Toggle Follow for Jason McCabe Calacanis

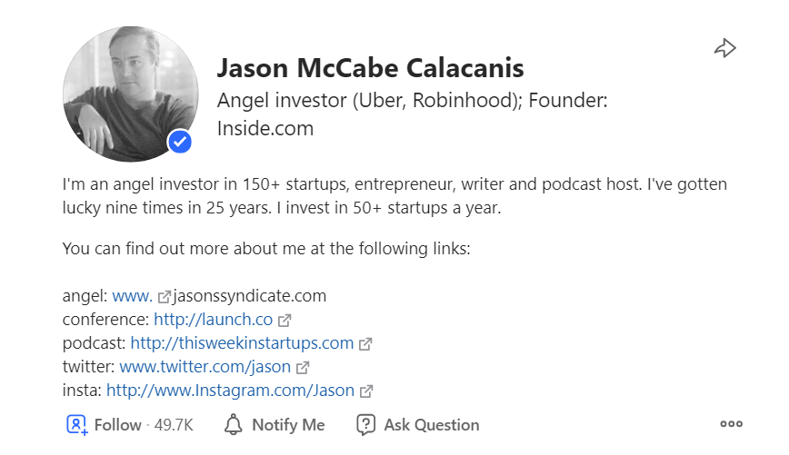(x=117, y=424)
